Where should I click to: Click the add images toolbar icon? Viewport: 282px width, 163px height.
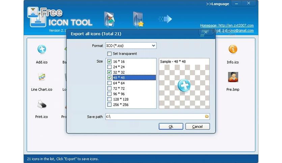109,19
